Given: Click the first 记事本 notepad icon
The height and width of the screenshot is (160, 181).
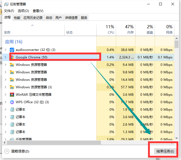Looking at the screenshot, I should point(12,110).
